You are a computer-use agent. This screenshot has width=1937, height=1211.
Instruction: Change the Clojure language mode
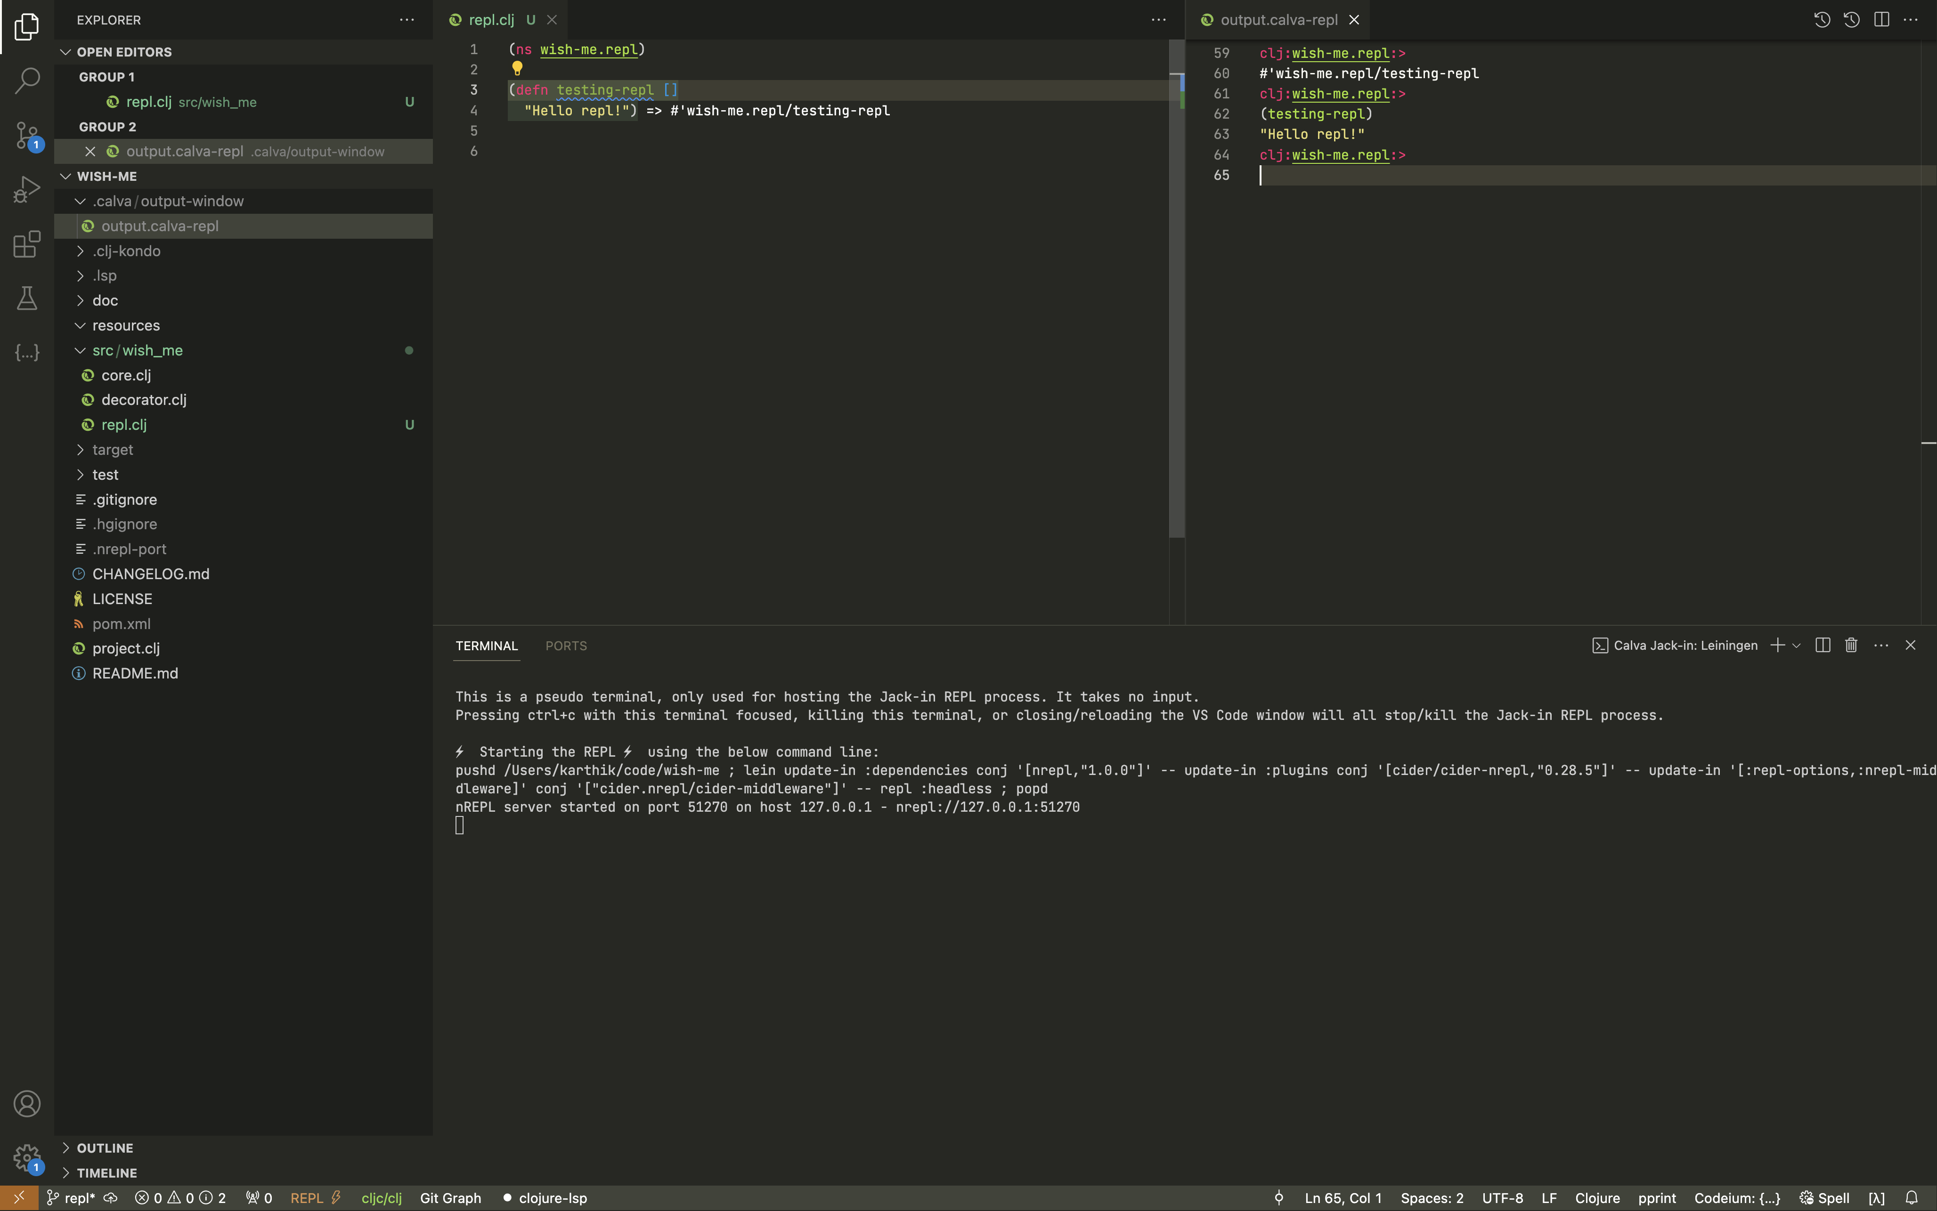point(1596,1198)
